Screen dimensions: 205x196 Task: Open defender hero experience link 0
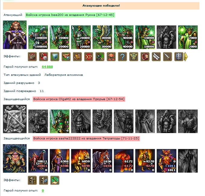point(43,191)
